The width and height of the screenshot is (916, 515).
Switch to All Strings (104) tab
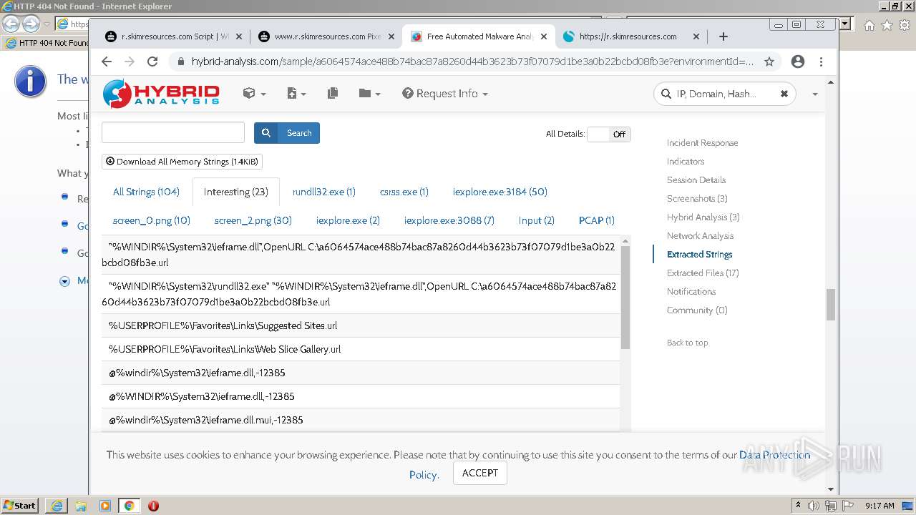146,192
